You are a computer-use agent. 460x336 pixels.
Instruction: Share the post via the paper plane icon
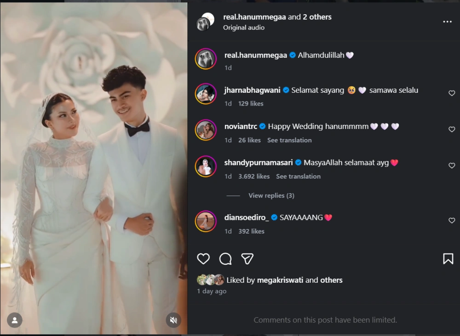(x=247, y=259)
